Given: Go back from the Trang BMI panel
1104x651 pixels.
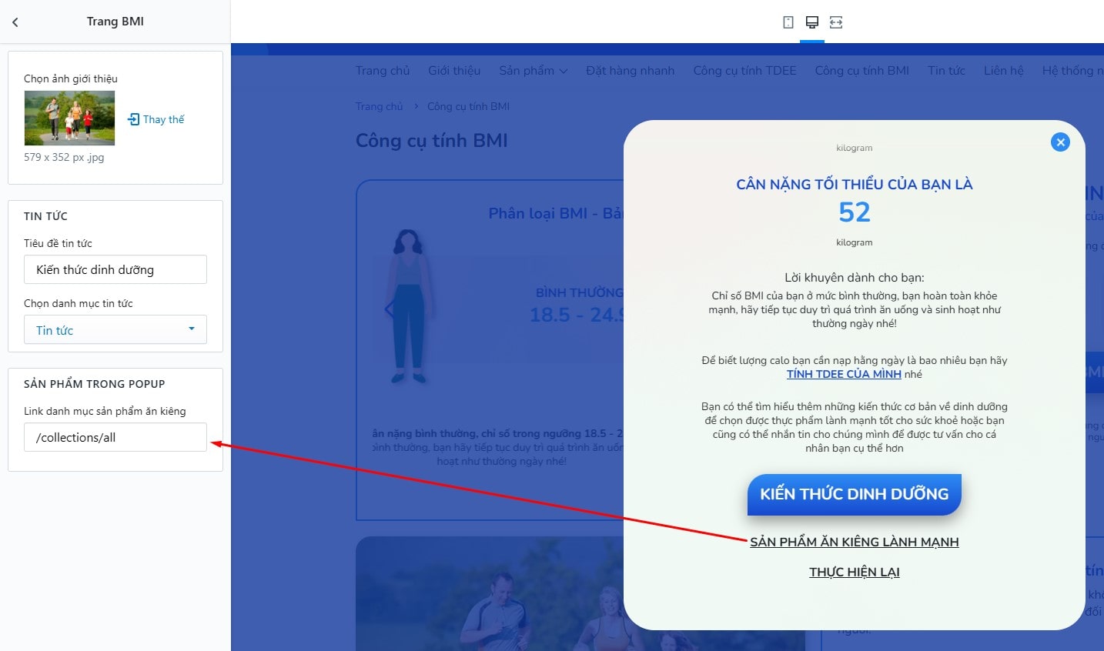Looking at the screenshot, I should (15, 22).
